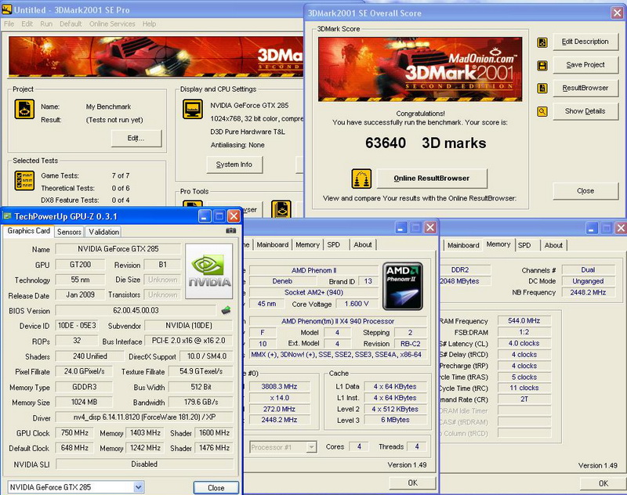Image resolution: width=627 pixels, height=495 pixels.
Task: Open SPD tab in the CPU-Z CPU window
Action: (x=334, y=245)
